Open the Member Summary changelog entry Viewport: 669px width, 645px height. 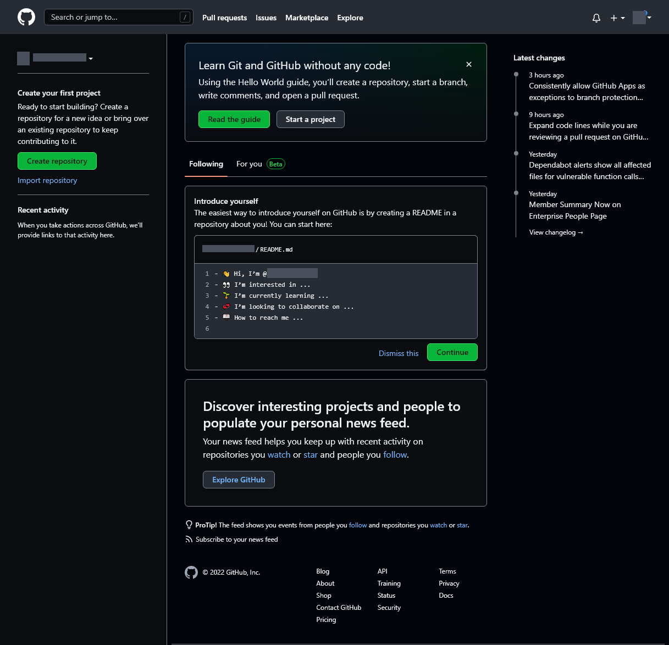click(575, 210)
